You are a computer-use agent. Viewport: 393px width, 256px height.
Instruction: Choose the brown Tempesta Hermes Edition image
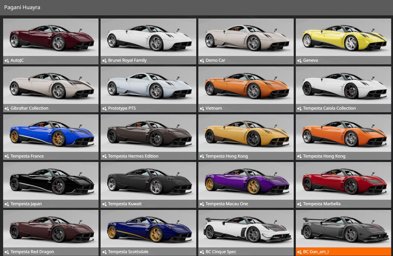[x=148, y=133]
